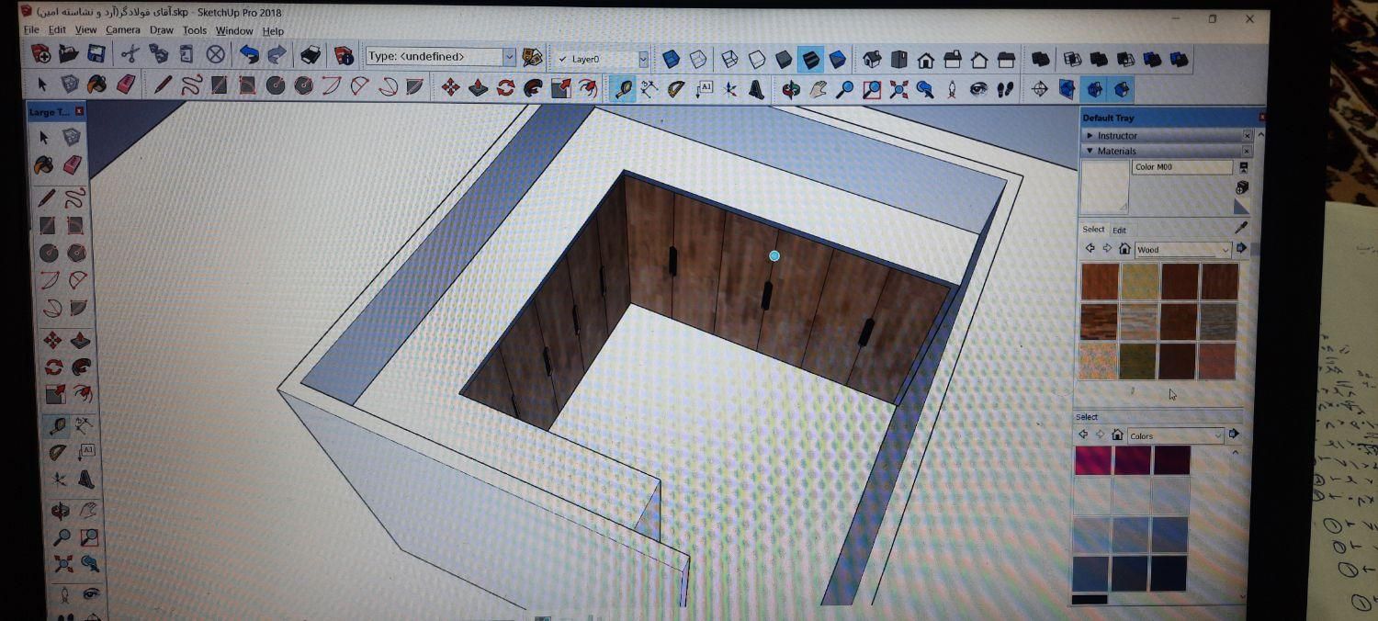The width and height of the screenshot is (1378, 621).
Task: Open the Draw menu
Action: click(162, 30)
